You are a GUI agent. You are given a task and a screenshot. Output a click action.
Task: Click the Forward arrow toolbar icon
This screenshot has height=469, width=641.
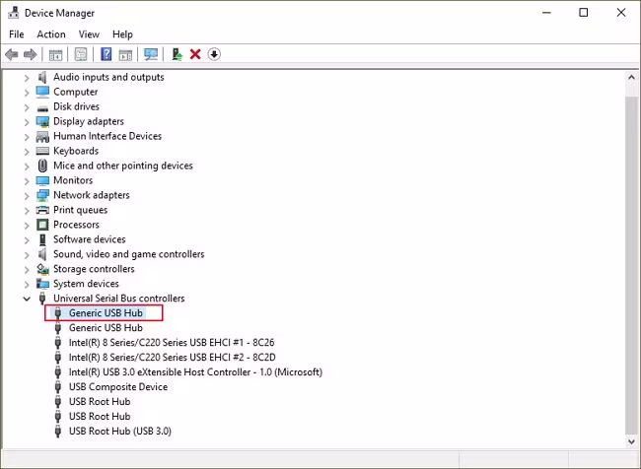tap(31, 54)
